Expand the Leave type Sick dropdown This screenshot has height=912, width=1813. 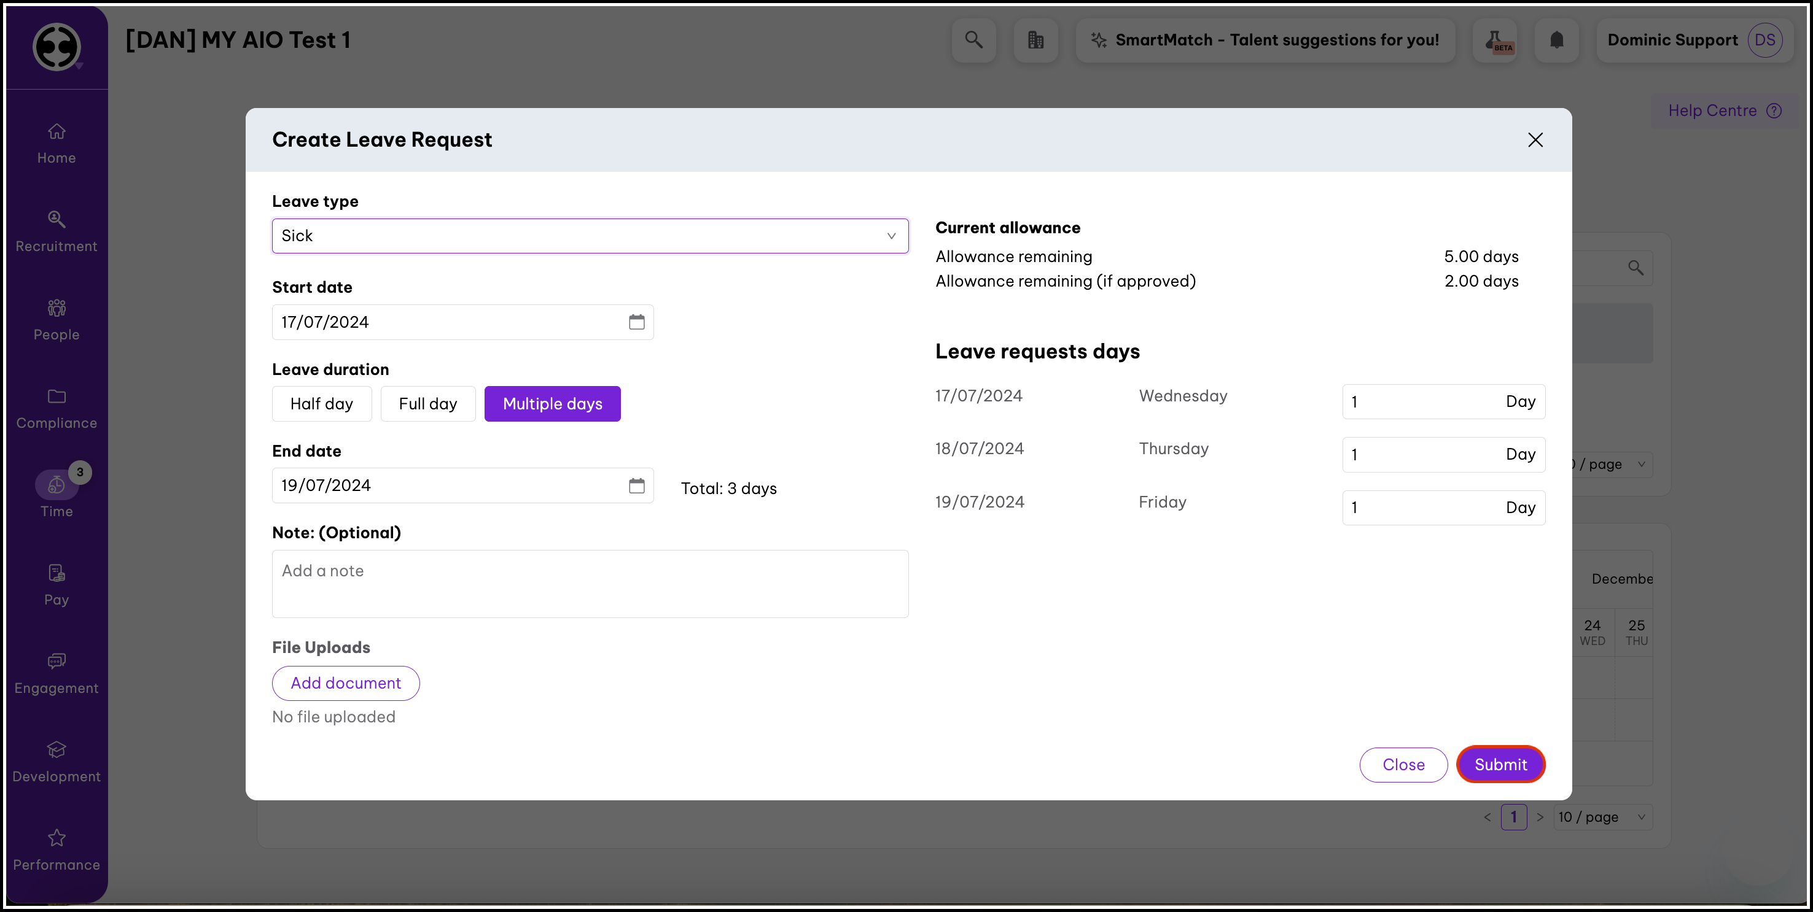click(x=590, y=236)
